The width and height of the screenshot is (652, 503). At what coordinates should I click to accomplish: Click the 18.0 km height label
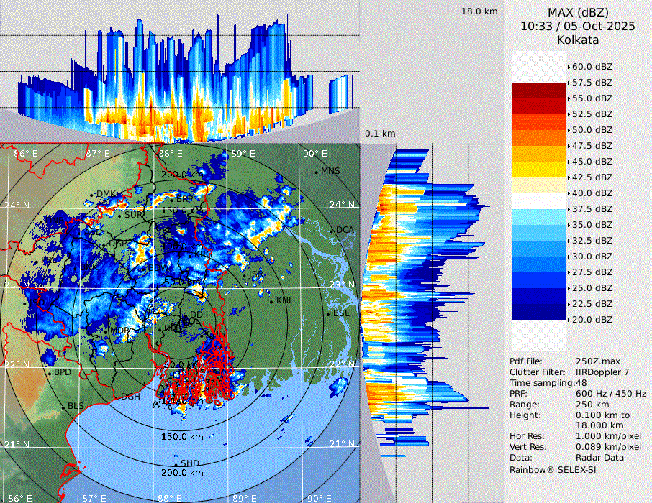pyautogui.click(x=479, y=11)
